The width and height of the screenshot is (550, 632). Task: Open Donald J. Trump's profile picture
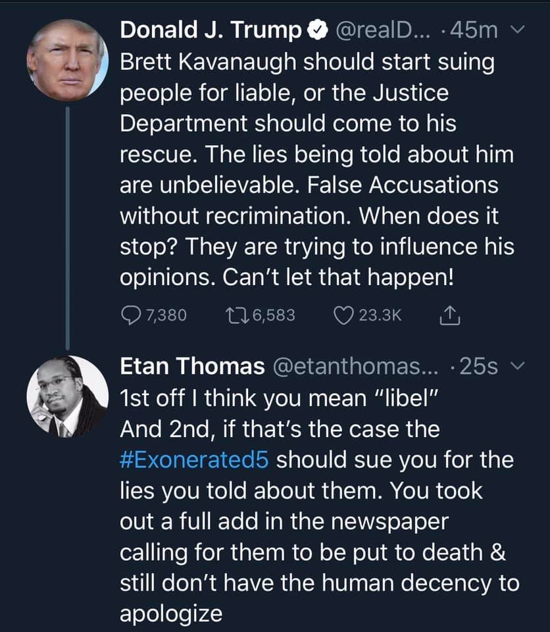tap(66, 60)
